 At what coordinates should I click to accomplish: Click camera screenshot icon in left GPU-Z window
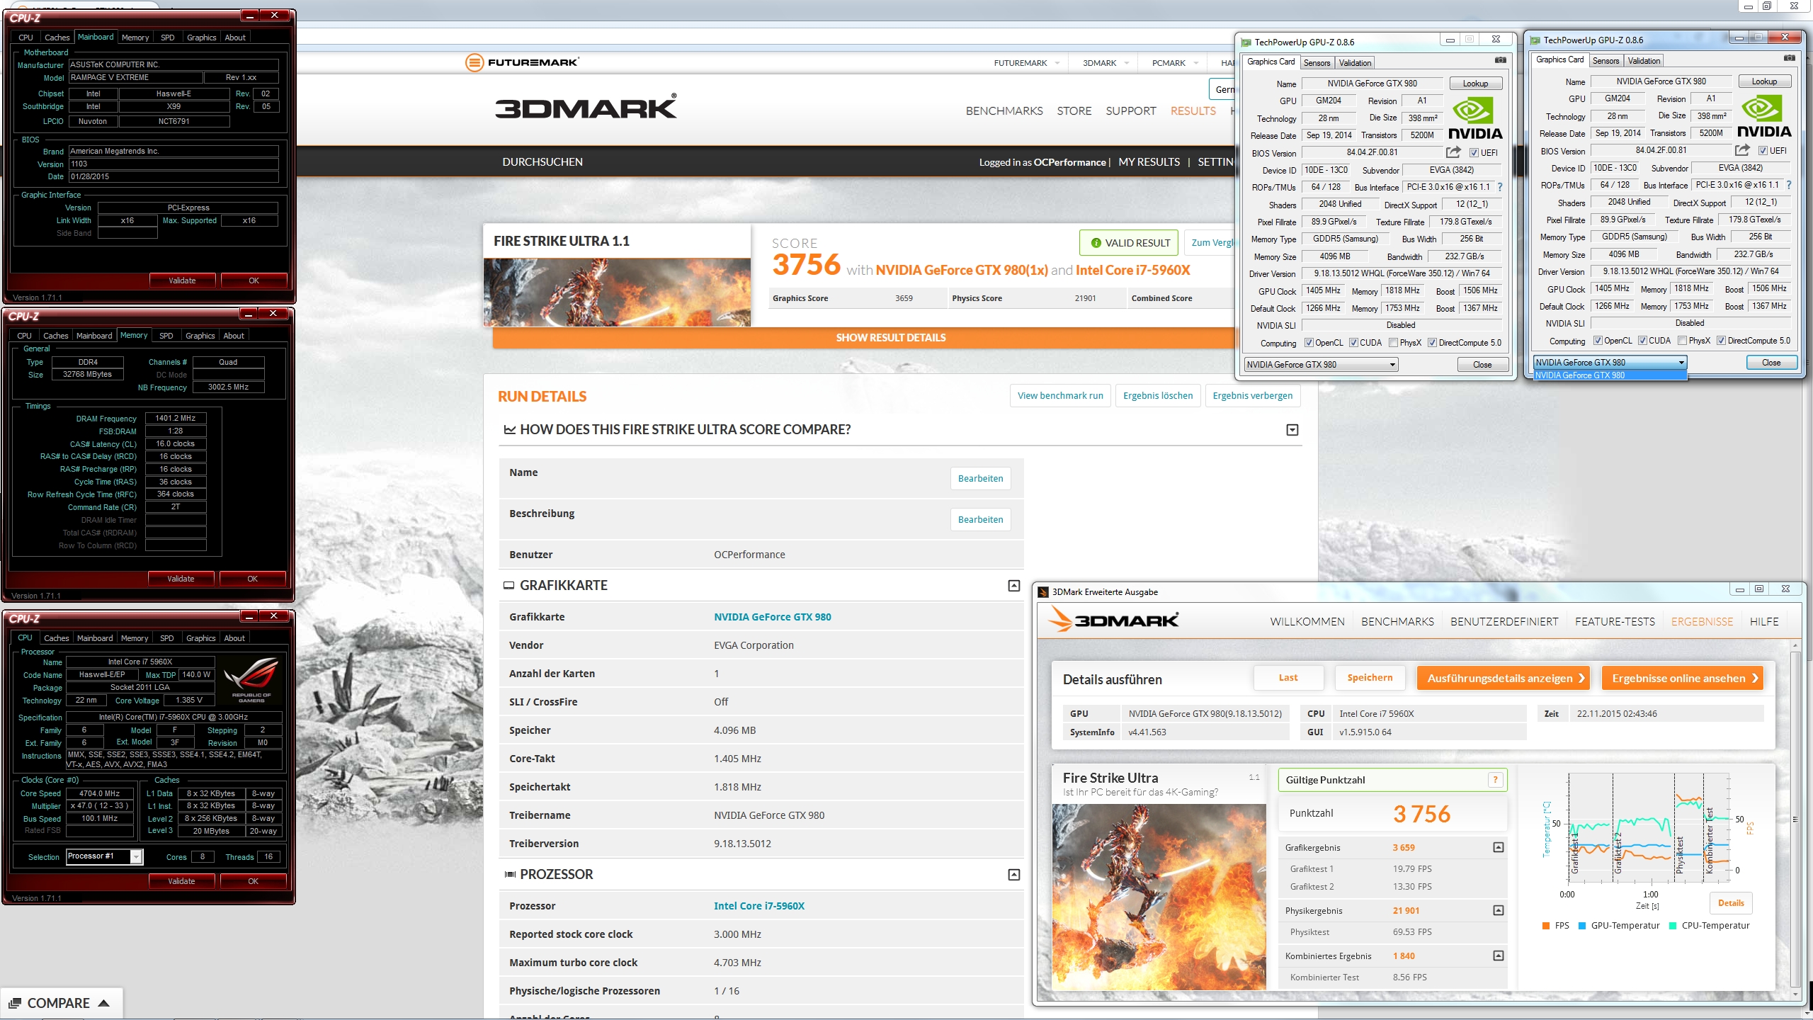[x=1500, y=60]
